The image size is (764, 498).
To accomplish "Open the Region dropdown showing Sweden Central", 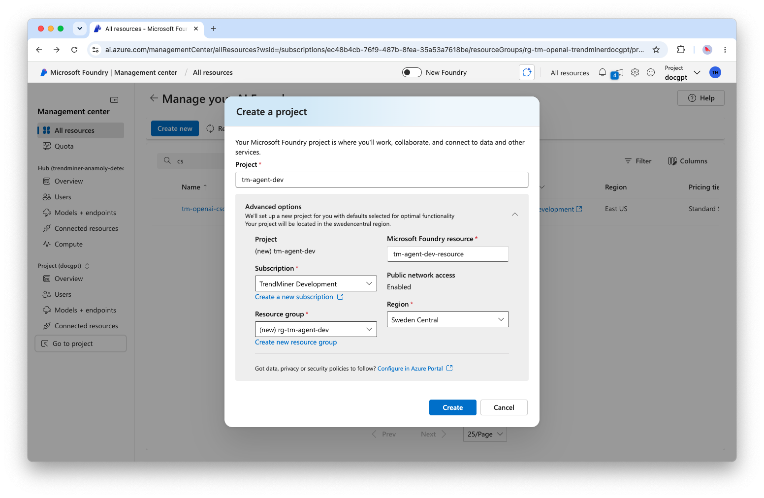I will pos(448,319).
